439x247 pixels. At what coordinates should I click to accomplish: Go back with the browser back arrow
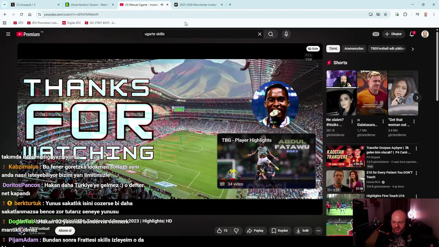pyautogui.click(x=5, y=14)
